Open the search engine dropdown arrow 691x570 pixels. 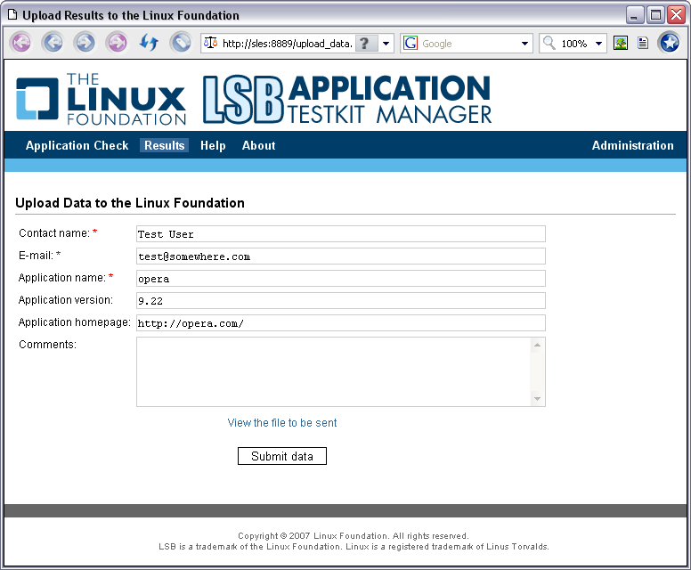pos(524,44)
